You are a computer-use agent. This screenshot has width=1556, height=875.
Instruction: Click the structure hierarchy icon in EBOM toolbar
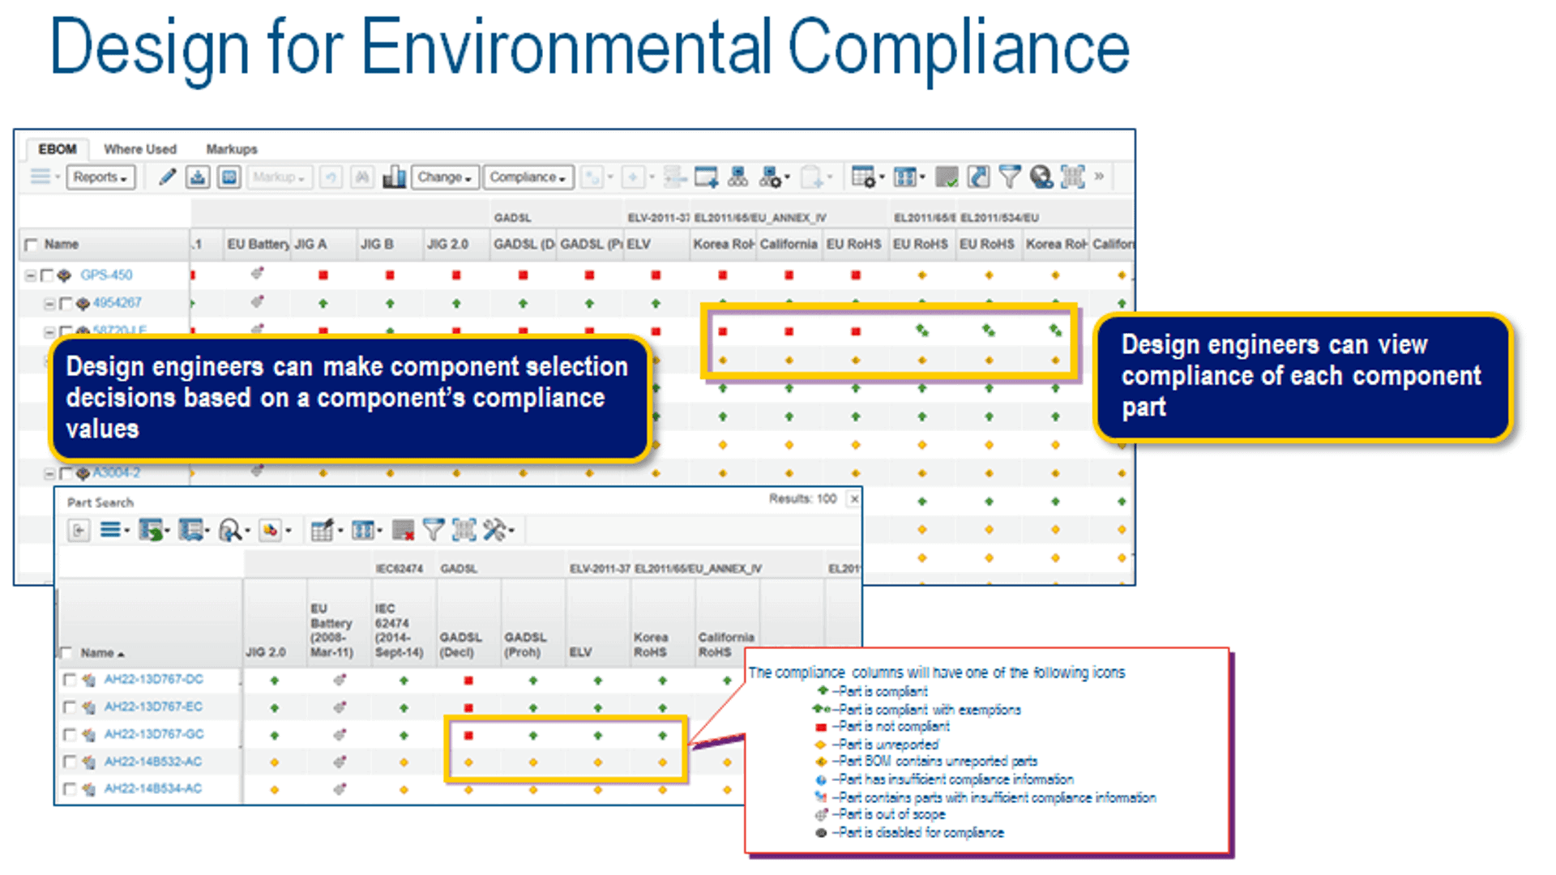click(x=737, y=177)
